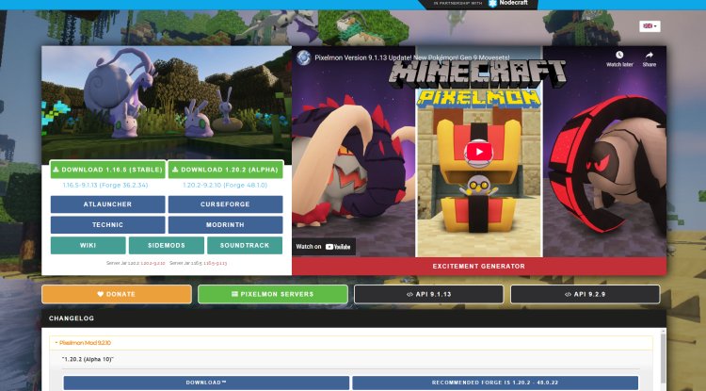Open the CurseForge button
This screenshot has height=391, width=706.
coord(225,204)
